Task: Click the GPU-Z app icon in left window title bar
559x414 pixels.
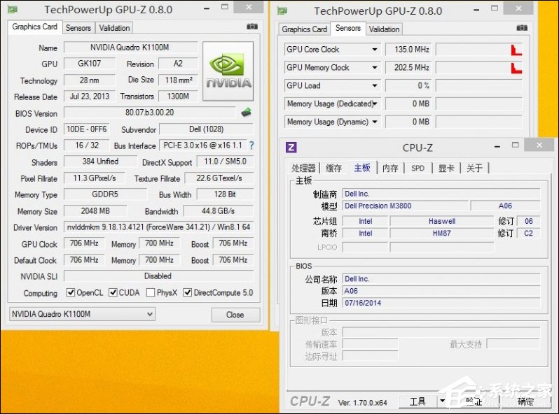Action: pyautogui.click(x=13, y=10)
